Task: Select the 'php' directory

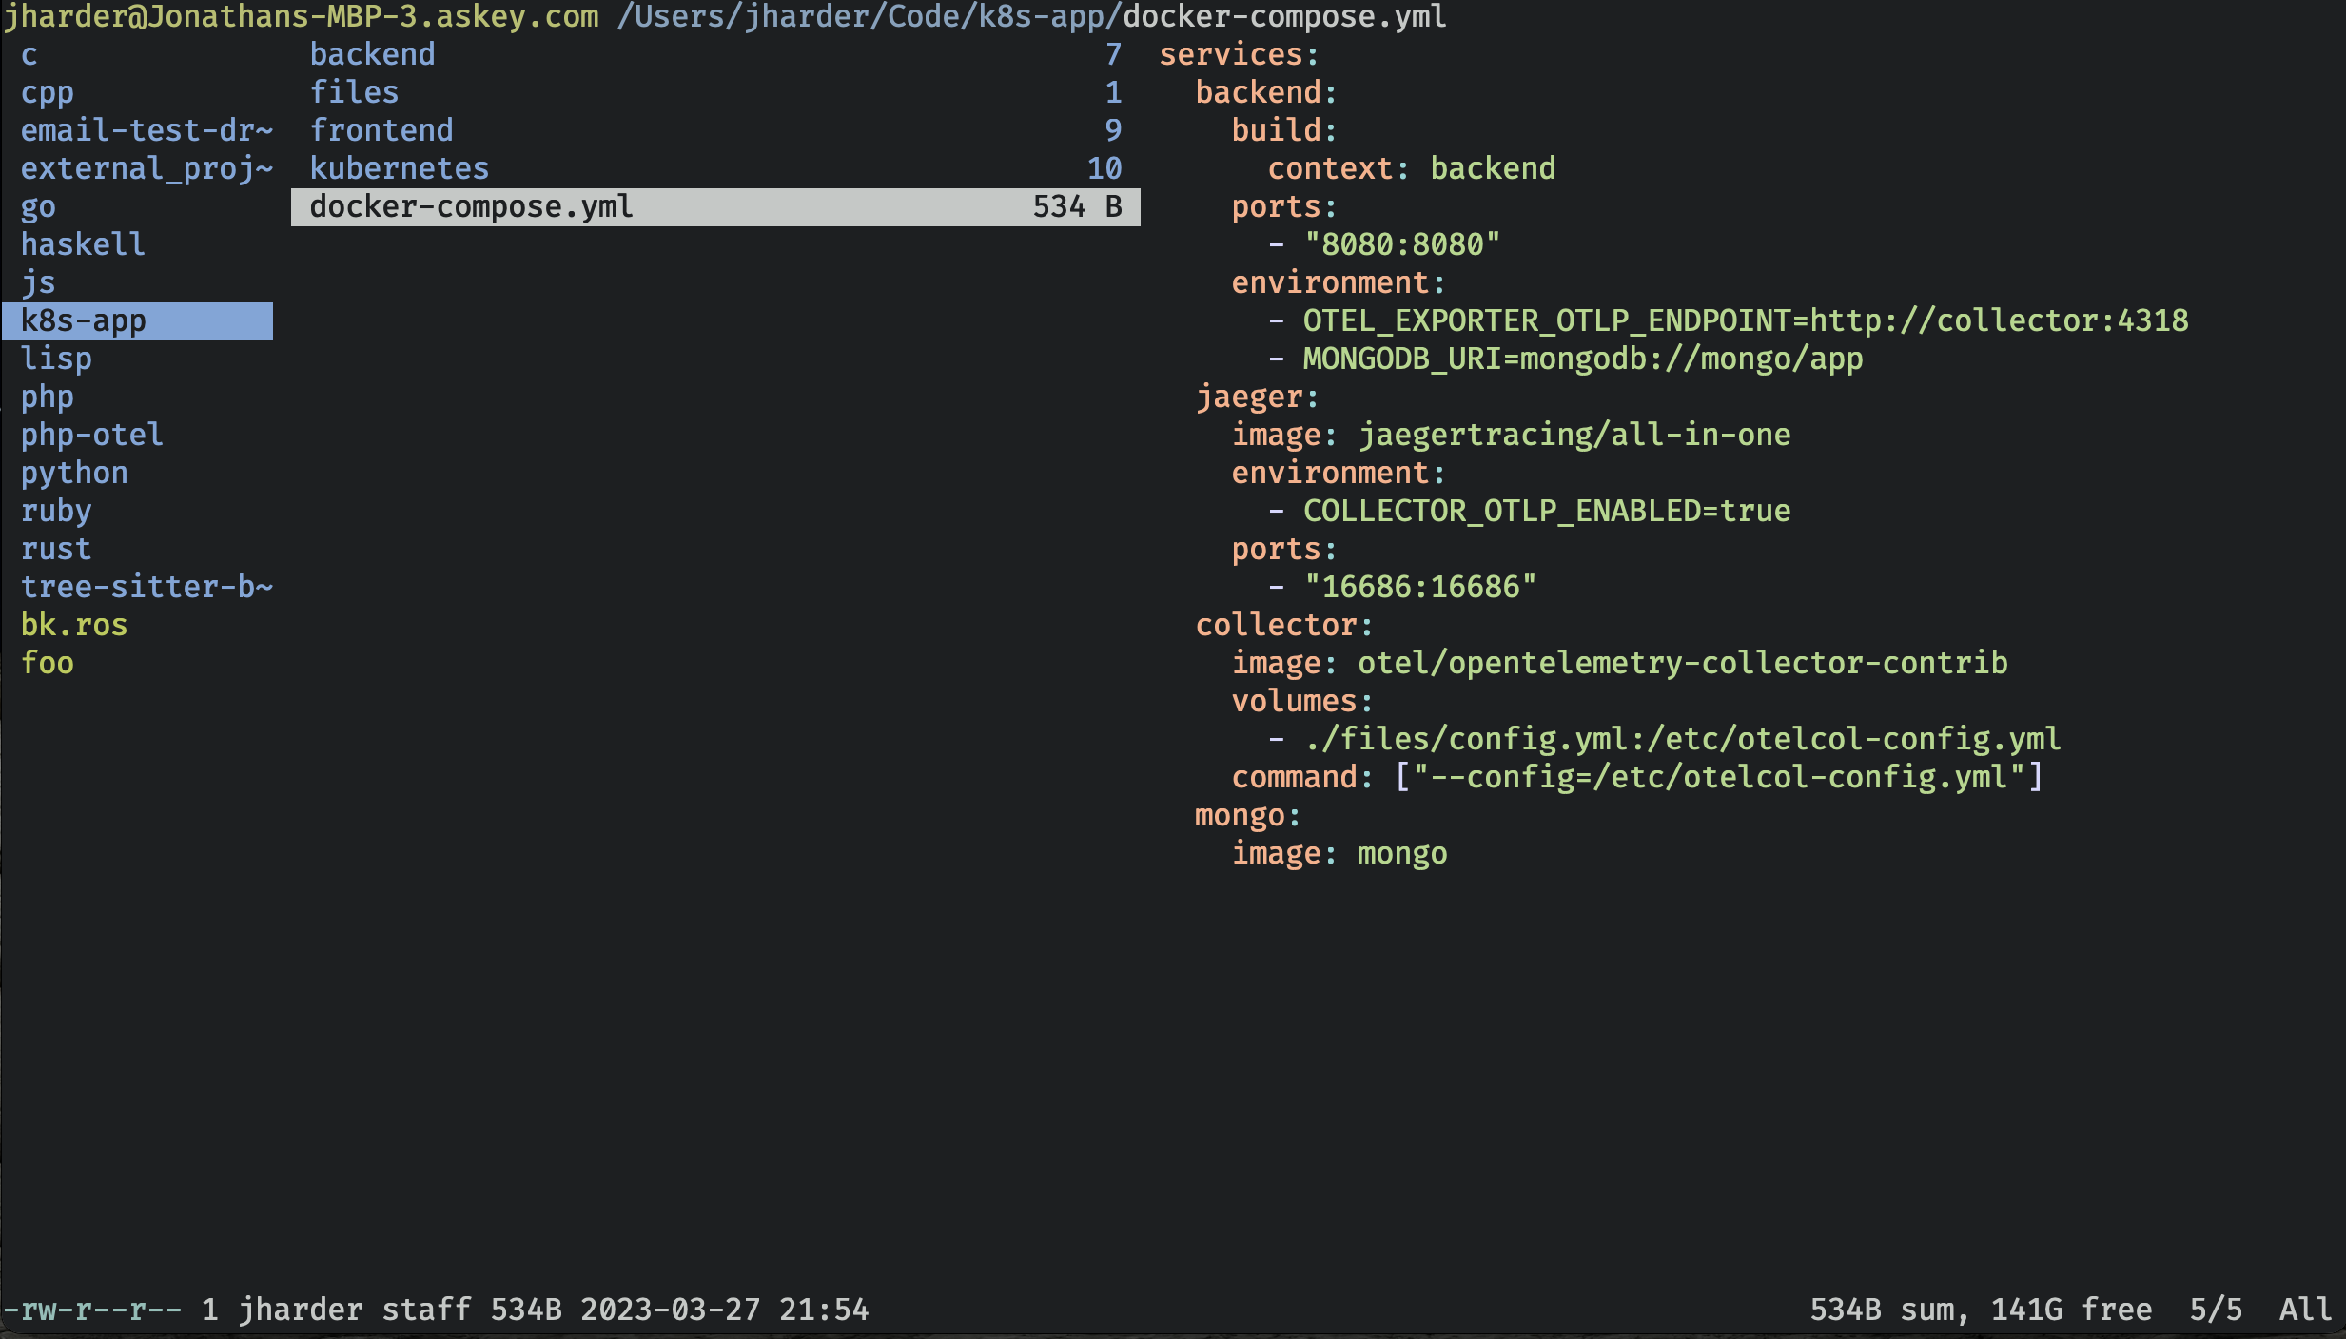Action: pyautogui.click(x=48, y=398)
